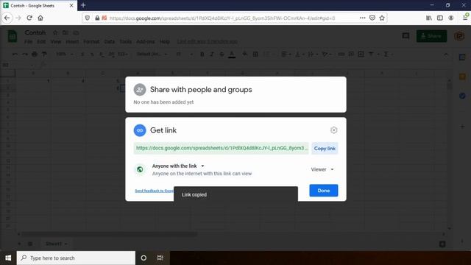
Task: Select the Contoh - Google Sheets tab
Action: click(38, 5)
